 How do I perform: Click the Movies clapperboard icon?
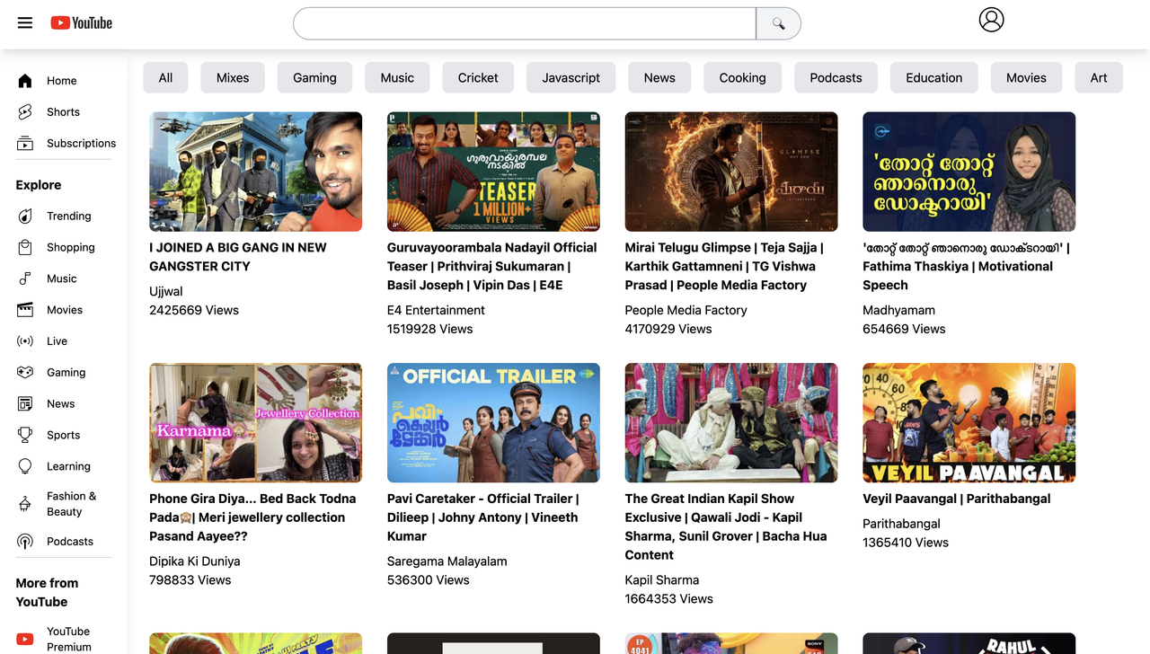click(25, 310)
